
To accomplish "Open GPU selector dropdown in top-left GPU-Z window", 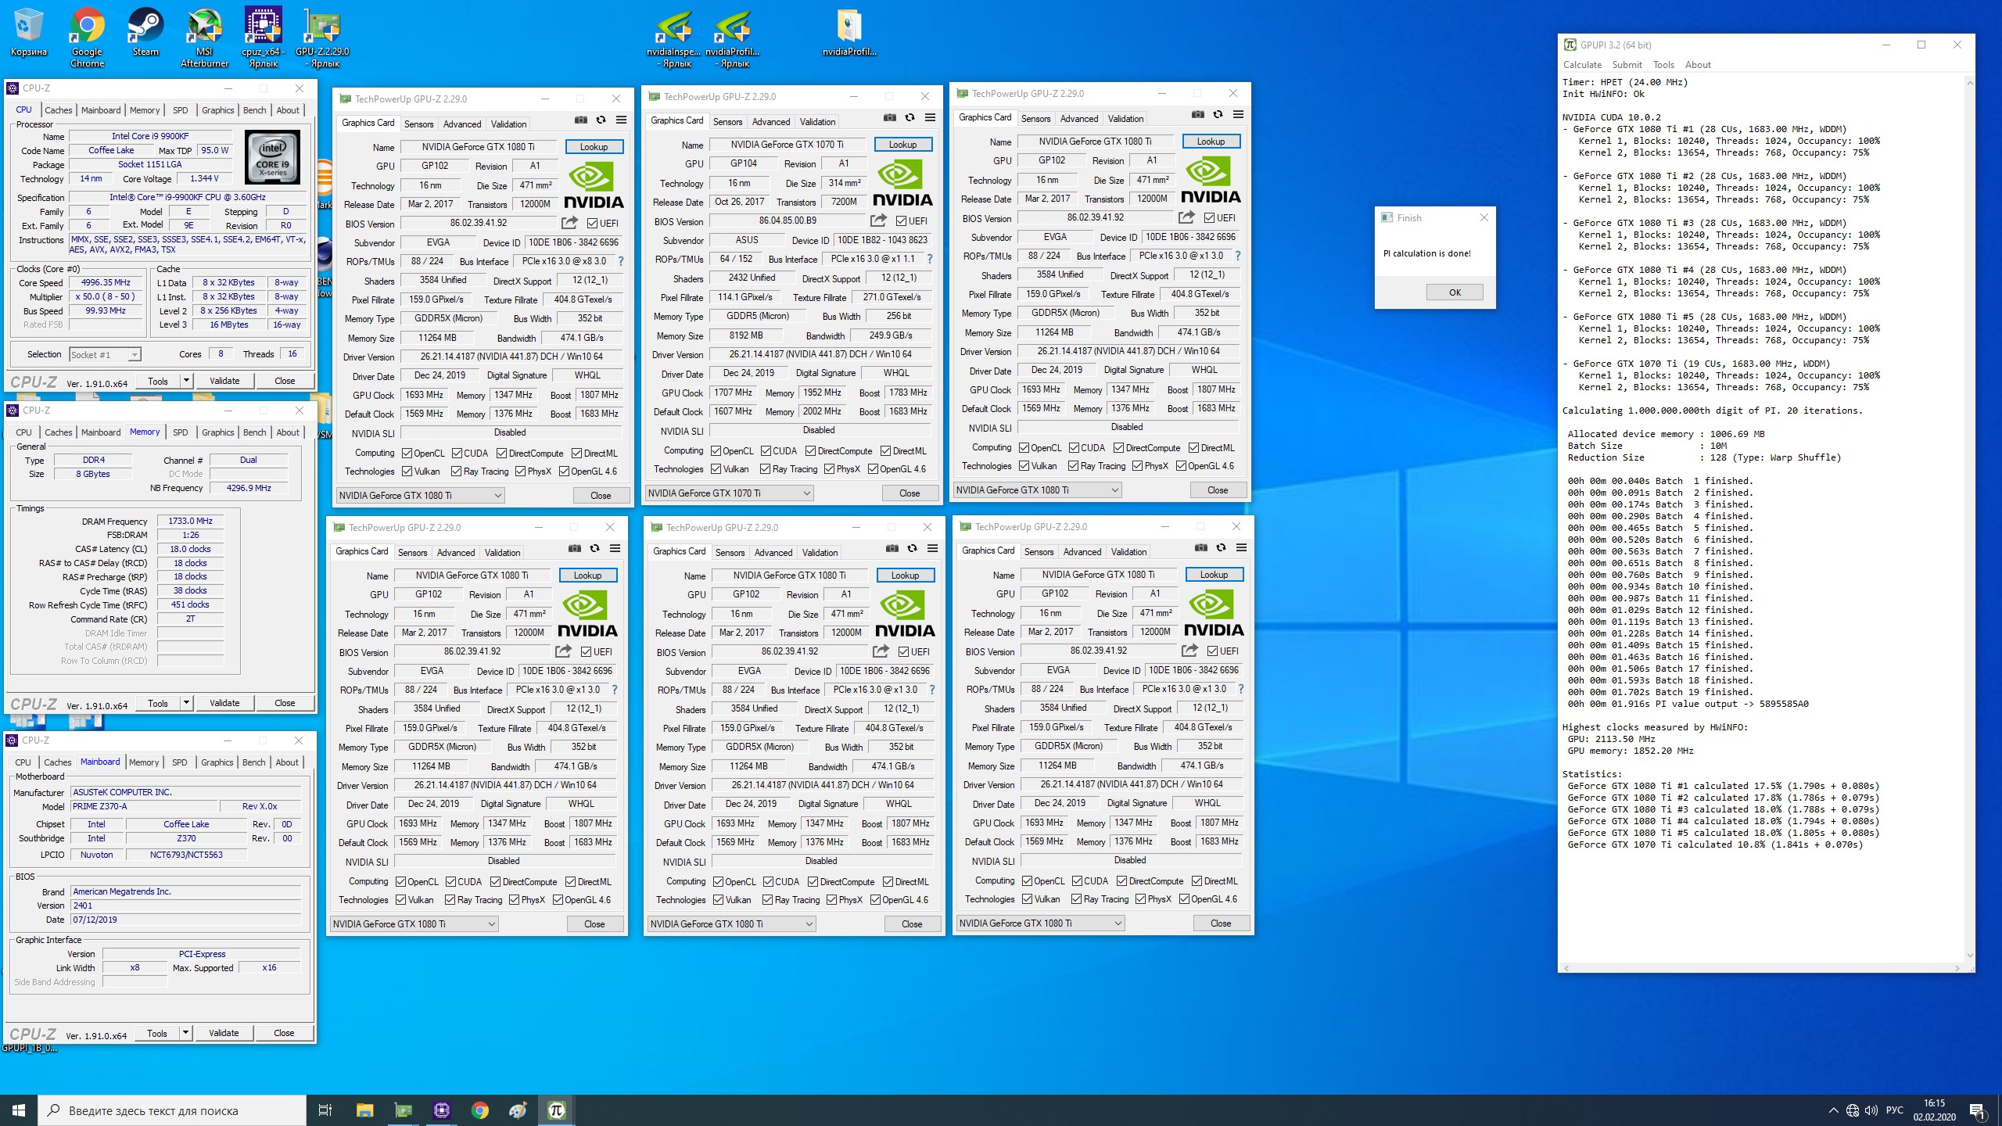I will click(420, 495).
